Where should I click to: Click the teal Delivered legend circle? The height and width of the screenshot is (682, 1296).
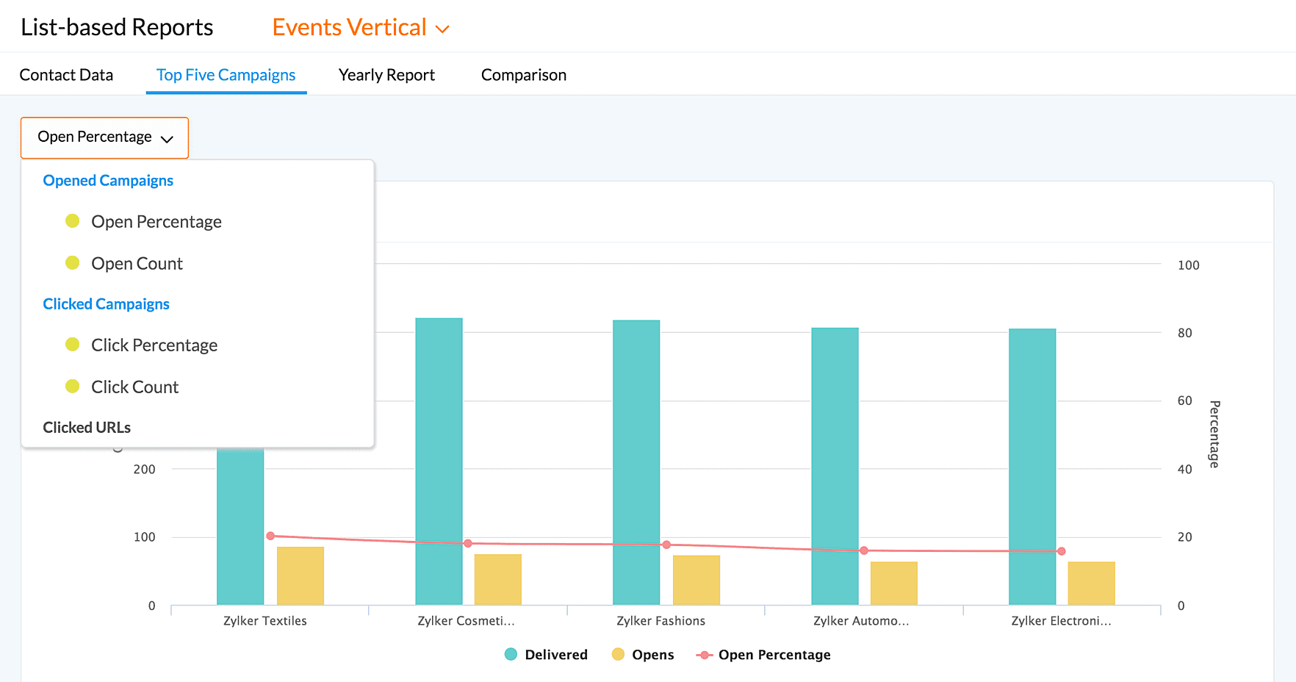pyautogui.click(x=511, y=655)
